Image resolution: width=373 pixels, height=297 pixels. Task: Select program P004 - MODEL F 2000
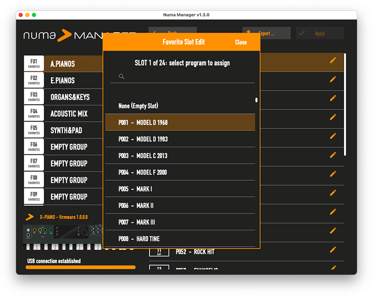180,172
